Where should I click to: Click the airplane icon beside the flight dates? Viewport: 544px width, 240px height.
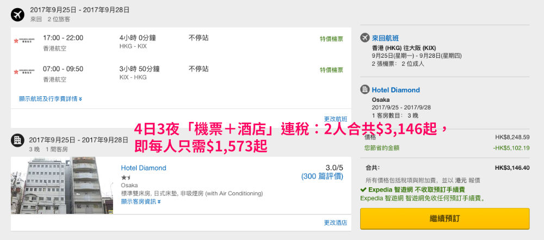pos(17,14)
